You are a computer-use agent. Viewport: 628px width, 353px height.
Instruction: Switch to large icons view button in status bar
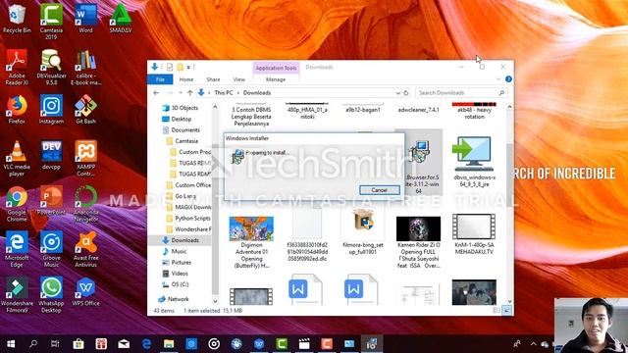click(x=506, y=310)
